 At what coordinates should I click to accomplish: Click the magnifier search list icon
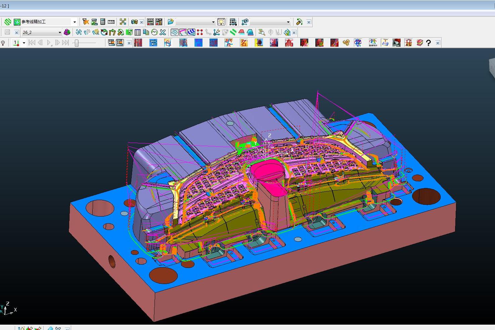coord(262,32)
